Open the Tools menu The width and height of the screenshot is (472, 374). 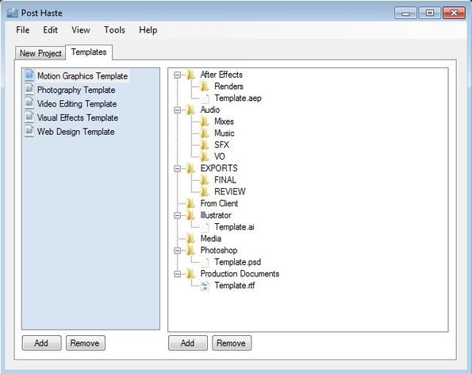pos(114,30)
